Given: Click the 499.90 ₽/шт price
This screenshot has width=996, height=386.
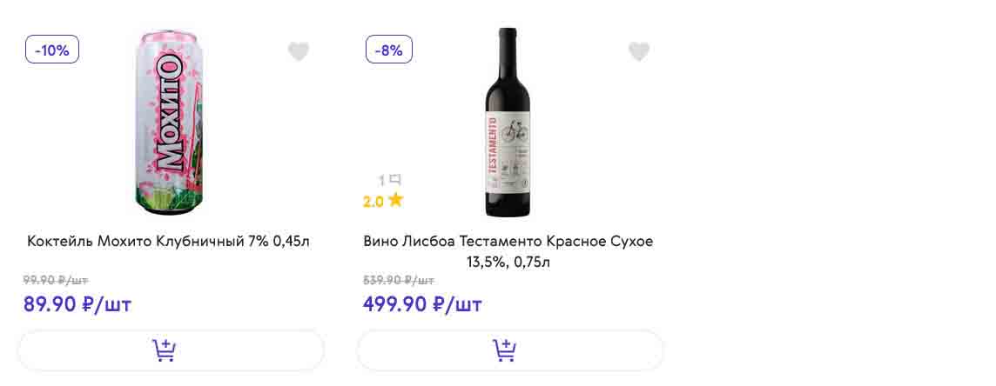Looking at the screenshot, I should 422,304.
